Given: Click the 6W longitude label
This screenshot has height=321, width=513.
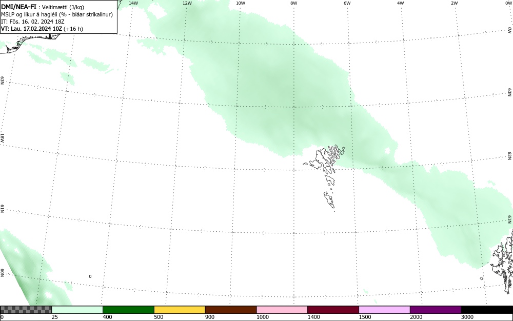Looking at the screenshot, I should (x=347, y=3).
